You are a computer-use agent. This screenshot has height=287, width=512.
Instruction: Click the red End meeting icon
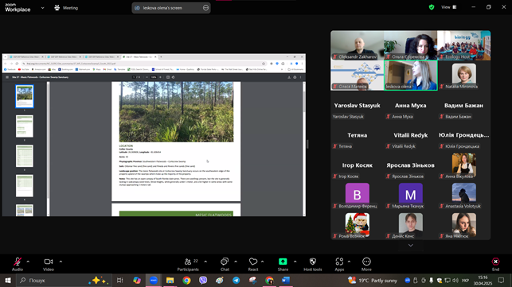(495, 262)
